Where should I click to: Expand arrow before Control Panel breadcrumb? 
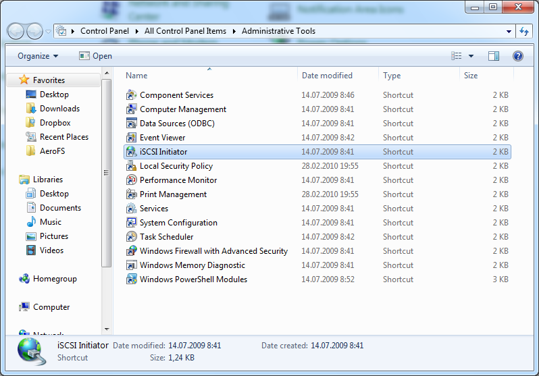point(73,31)
